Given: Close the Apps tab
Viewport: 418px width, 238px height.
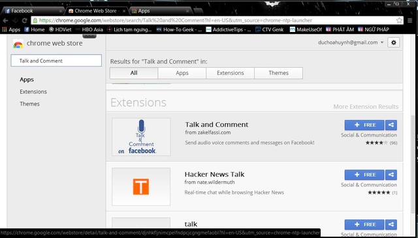Looking at the screenshot, I should 187,11.
